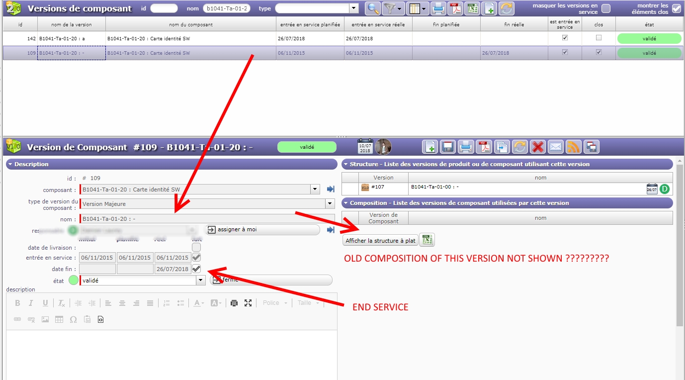Open the column selector for the list
This screenshot has height=380, width=685.
point(417,8)
